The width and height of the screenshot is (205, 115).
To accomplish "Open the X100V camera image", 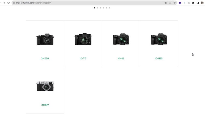I will tap(45, 86).
